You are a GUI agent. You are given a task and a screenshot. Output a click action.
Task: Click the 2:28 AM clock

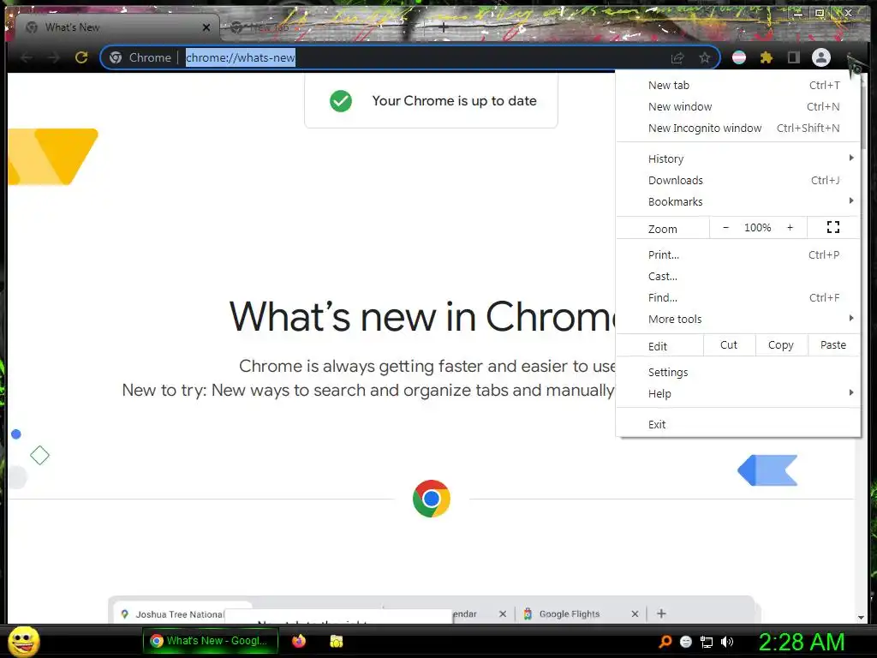pos(801,642)
